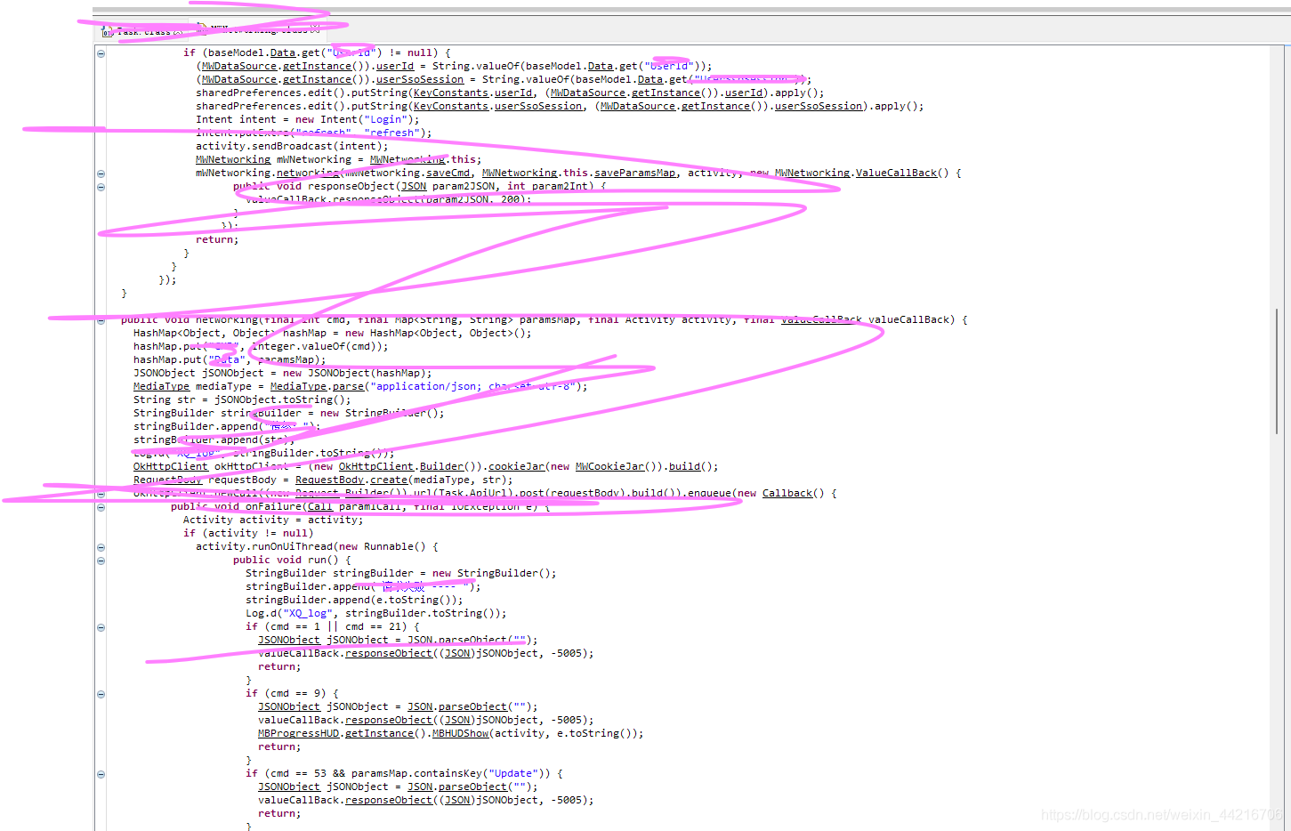
Task: Click the "Update" string literal
Action: click(x=513, y=773)
